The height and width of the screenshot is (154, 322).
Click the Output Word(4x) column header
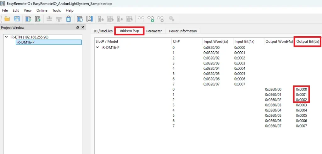click(279, 42)
